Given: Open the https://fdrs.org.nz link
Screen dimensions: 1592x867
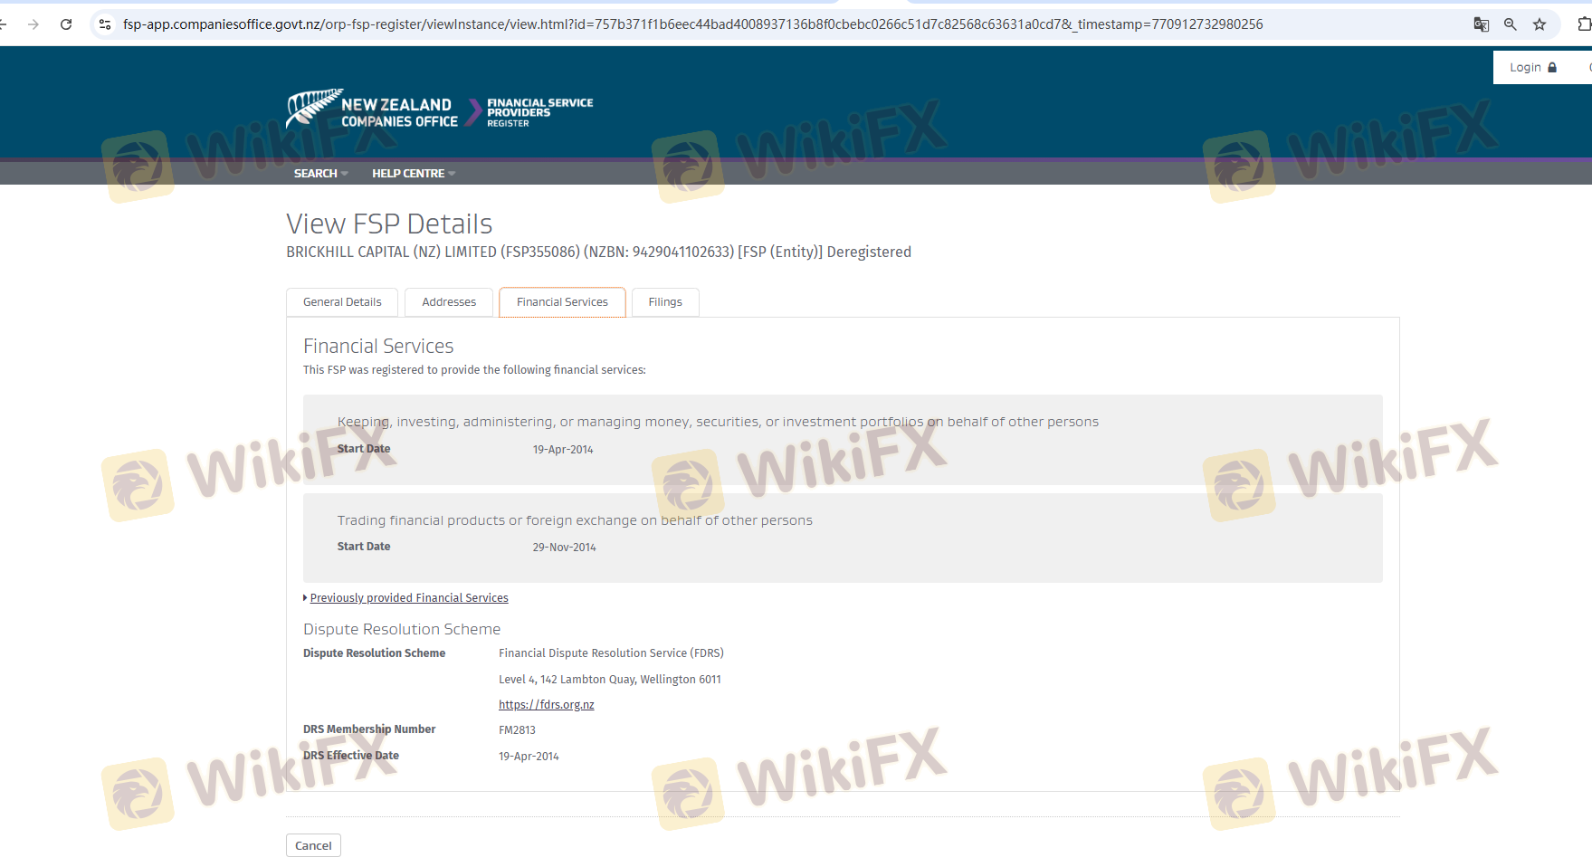Looking at the screenshot, I should 546,705.
